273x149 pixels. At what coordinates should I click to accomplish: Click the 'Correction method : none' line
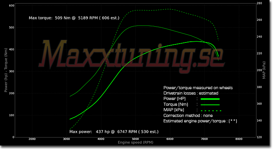coord(188,115)
